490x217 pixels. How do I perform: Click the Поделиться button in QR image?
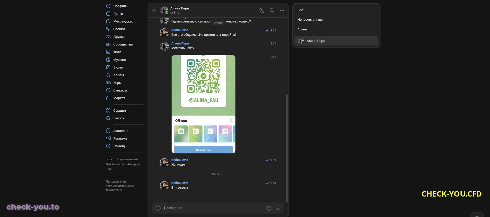click(x=204, y=150)
